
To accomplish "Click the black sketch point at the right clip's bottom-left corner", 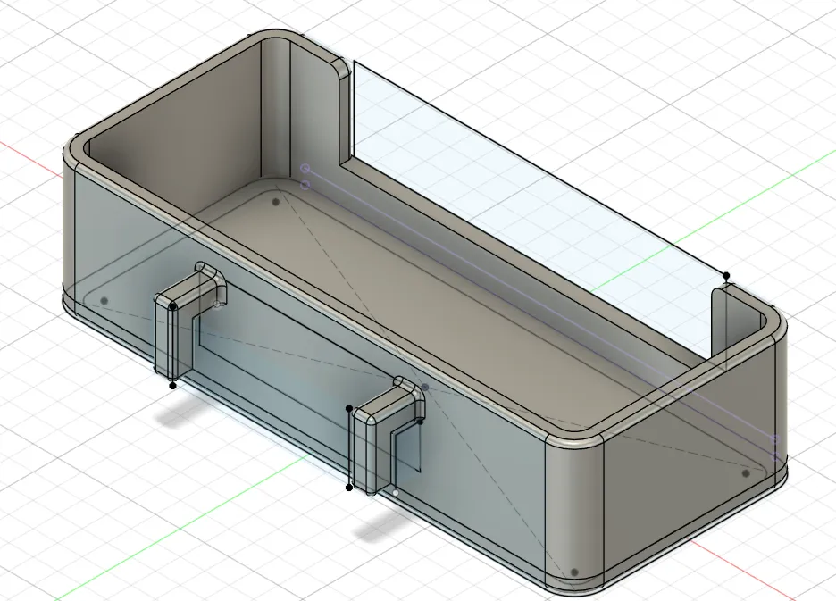I will [x=349, y=488].
